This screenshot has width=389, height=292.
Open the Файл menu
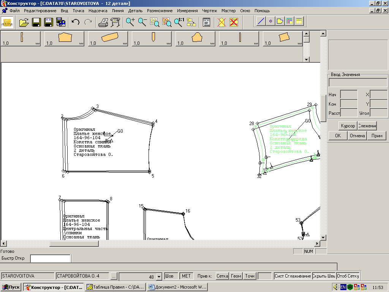15,11
